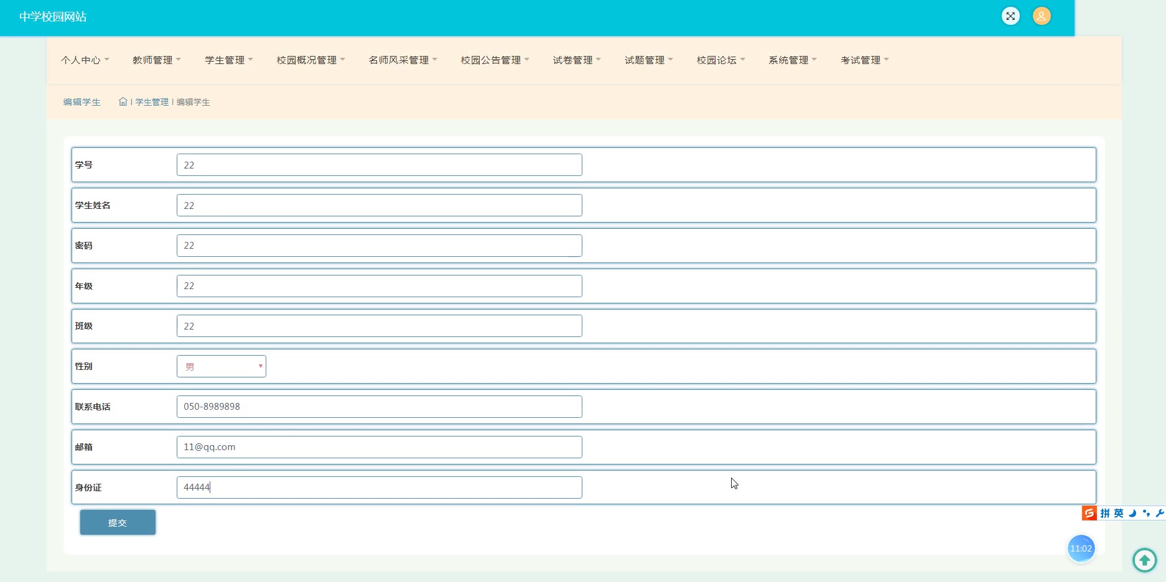Open Sogou wrench settings icon
Screen dimensions: 1166x582
coord(1160,513)
